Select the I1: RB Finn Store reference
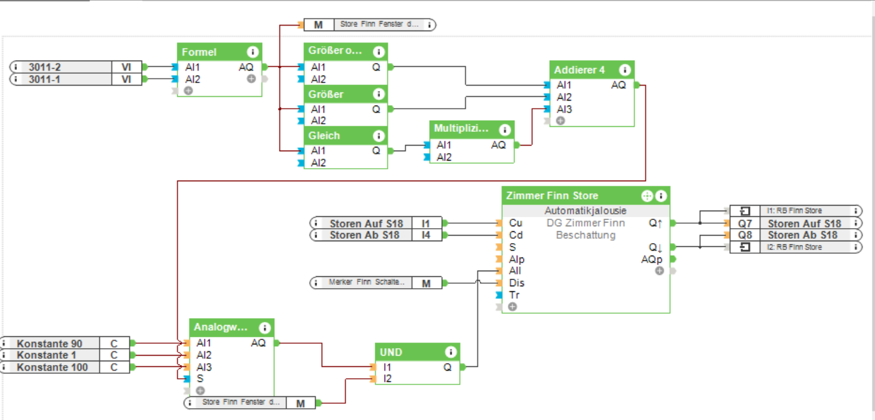 796,211
